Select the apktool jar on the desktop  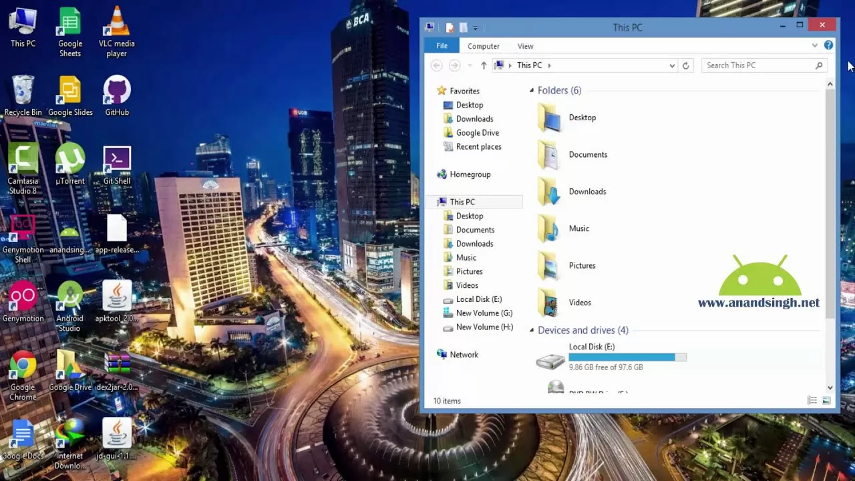tap(117, 302)
